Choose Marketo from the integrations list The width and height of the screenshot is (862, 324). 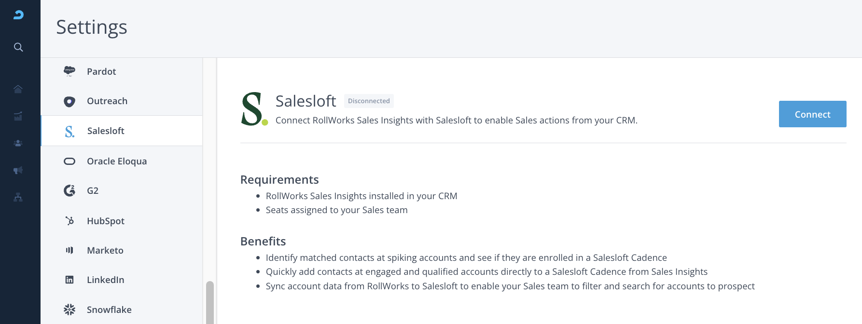tap(105, 251)
